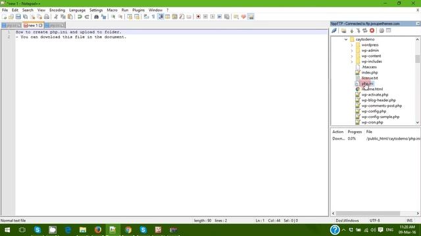Open the Windows Start menu

point(7,230)
